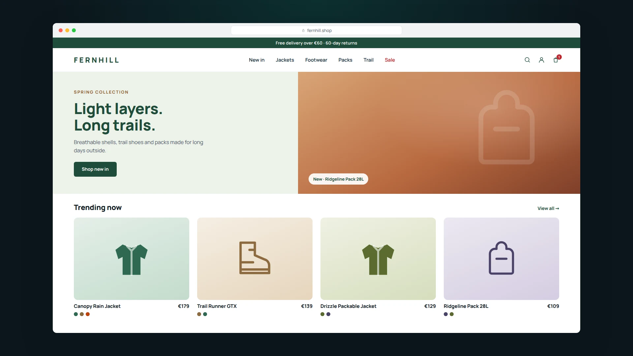The width and height of the screenshot is (633, 356).
Task: Click the €179 price
Action: pyautogui.click(x=184, y=306)
